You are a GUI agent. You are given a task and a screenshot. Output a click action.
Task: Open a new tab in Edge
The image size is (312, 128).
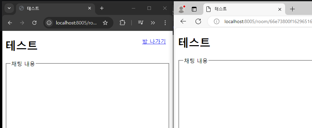(292, 9)
